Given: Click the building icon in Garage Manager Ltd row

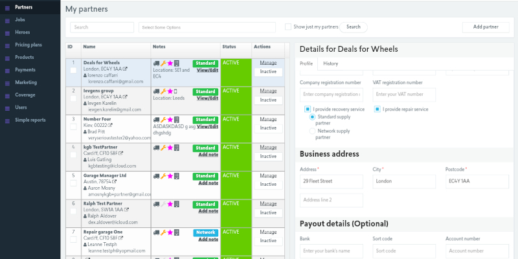Looking at the screenshot, I should point(176,175).
